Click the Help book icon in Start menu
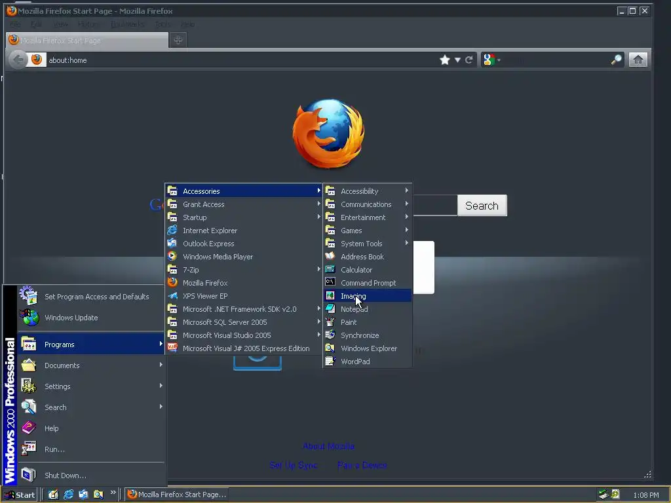 [x=29, y=428]
